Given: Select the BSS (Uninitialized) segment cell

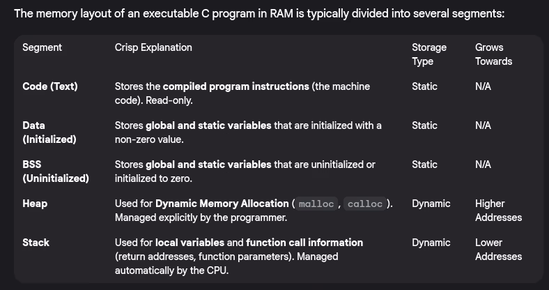Looking at the screenshot, I should pyautogui.click(x=56, y=171).
